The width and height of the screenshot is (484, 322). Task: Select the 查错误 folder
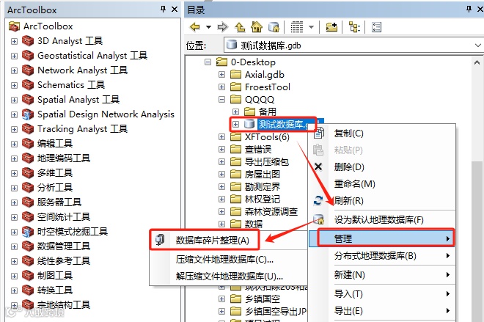pos(258,150)
